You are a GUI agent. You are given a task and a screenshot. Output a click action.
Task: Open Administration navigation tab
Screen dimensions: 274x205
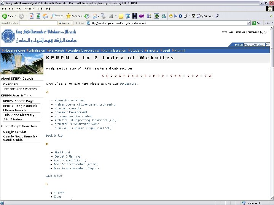115,50
